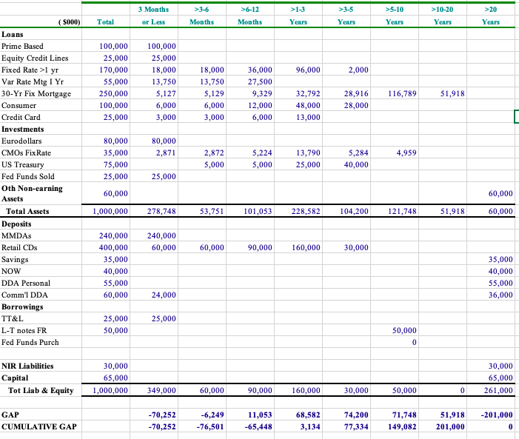Click the MMDAs row label
519x439 pixels.
[16, 235]
